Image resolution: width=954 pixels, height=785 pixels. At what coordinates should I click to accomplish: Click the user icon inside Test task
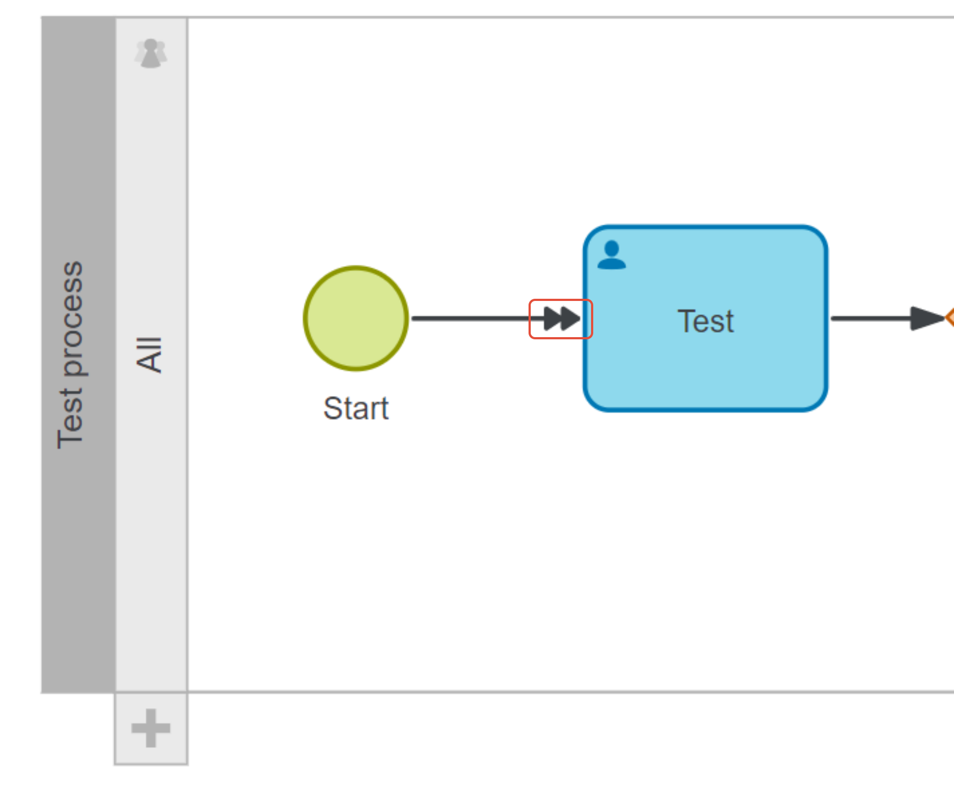click(611, 255)
